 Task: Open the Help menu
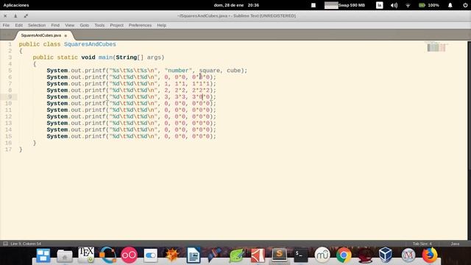[161, 25]
